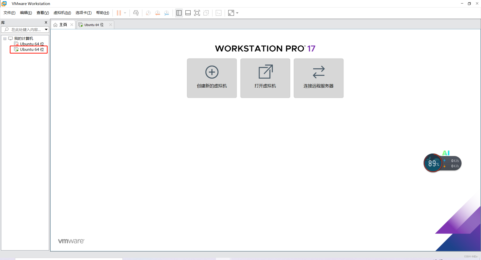Click the Unity mode toolbar icon
This screenshot has height=260, width=481.
[x=206, y=13]
